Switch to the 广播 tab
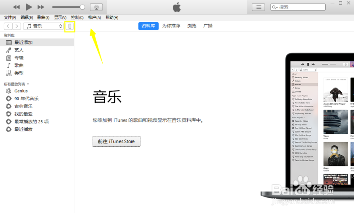 coord(208,26)
